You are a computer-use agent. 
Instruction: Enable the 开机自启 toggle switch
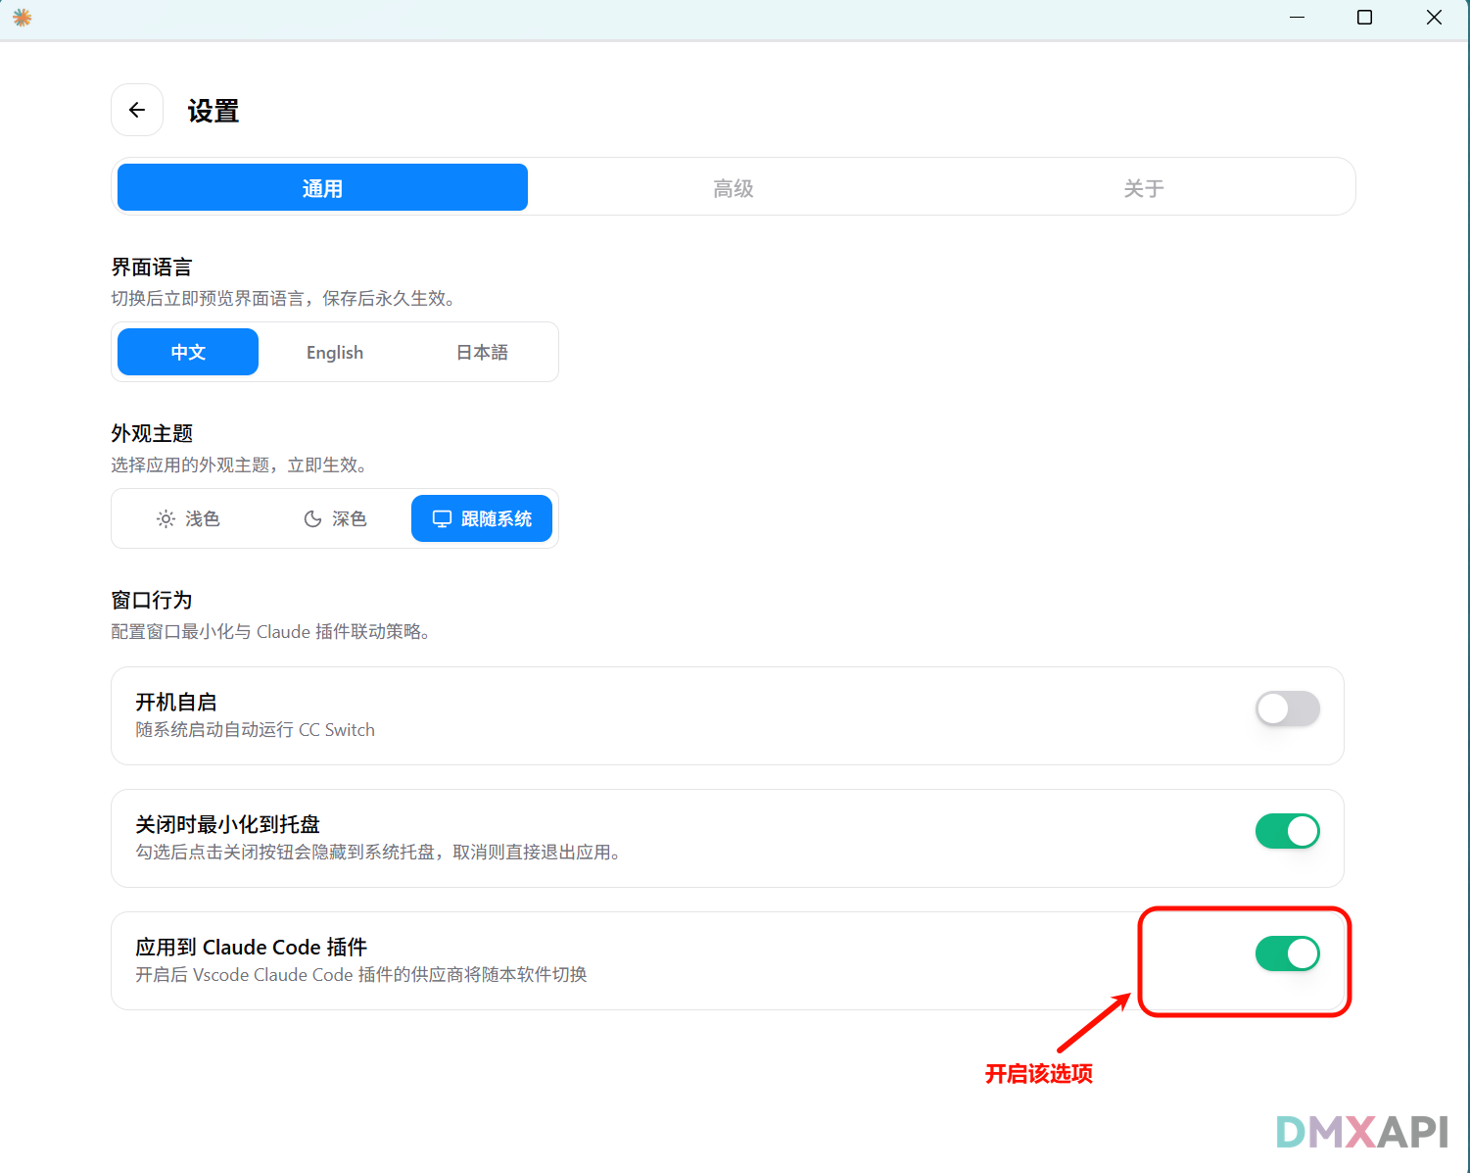[1287, 709]
